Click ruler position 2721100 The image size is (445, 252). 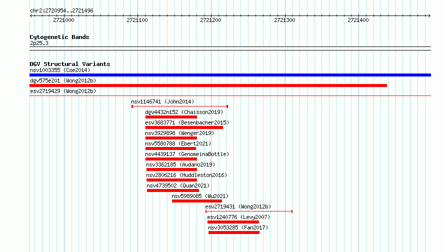tap(137, 20)
